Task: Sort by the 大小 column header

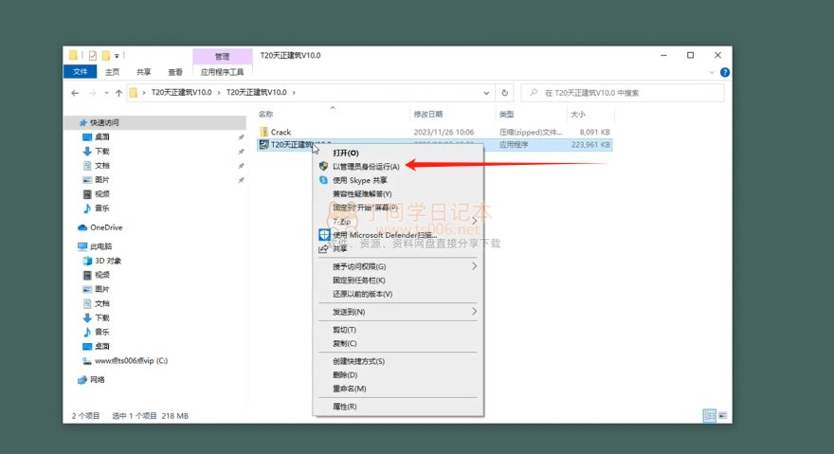Action: [x=577, y=114]
